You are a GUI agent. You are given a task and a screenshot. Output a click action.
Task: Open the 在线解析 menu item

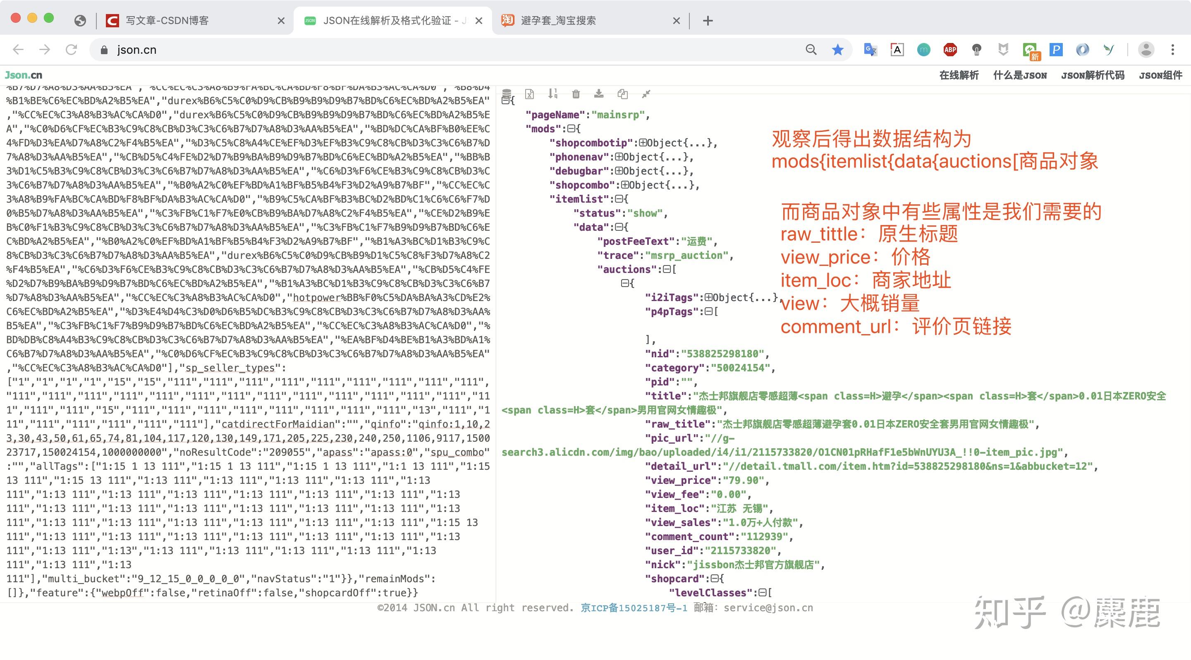[x=959, y=75]
